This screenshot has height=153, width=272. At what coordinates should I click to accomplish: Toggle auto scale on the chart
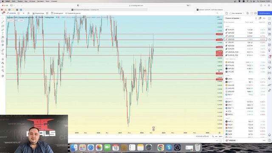pos(221,136)
